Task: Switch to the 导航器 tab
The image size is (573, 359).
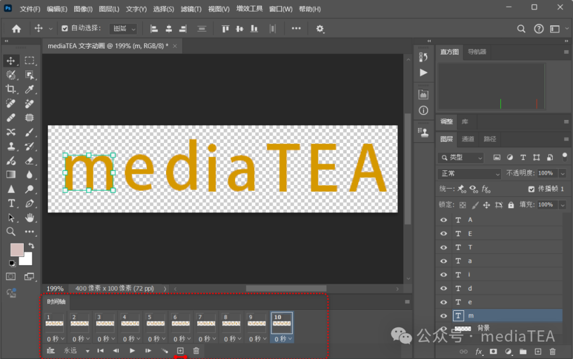Action: pos(477,52)
